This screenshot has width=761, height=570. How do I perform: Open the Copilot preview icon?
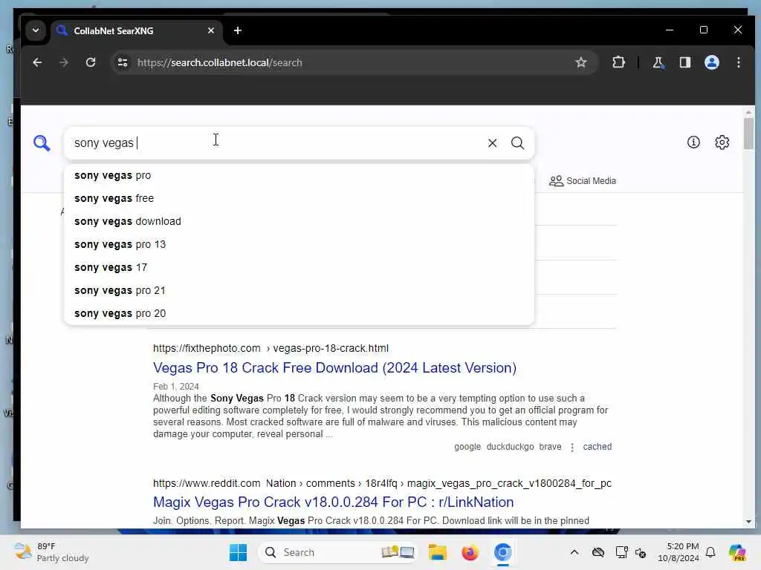(x=737, y=552)
